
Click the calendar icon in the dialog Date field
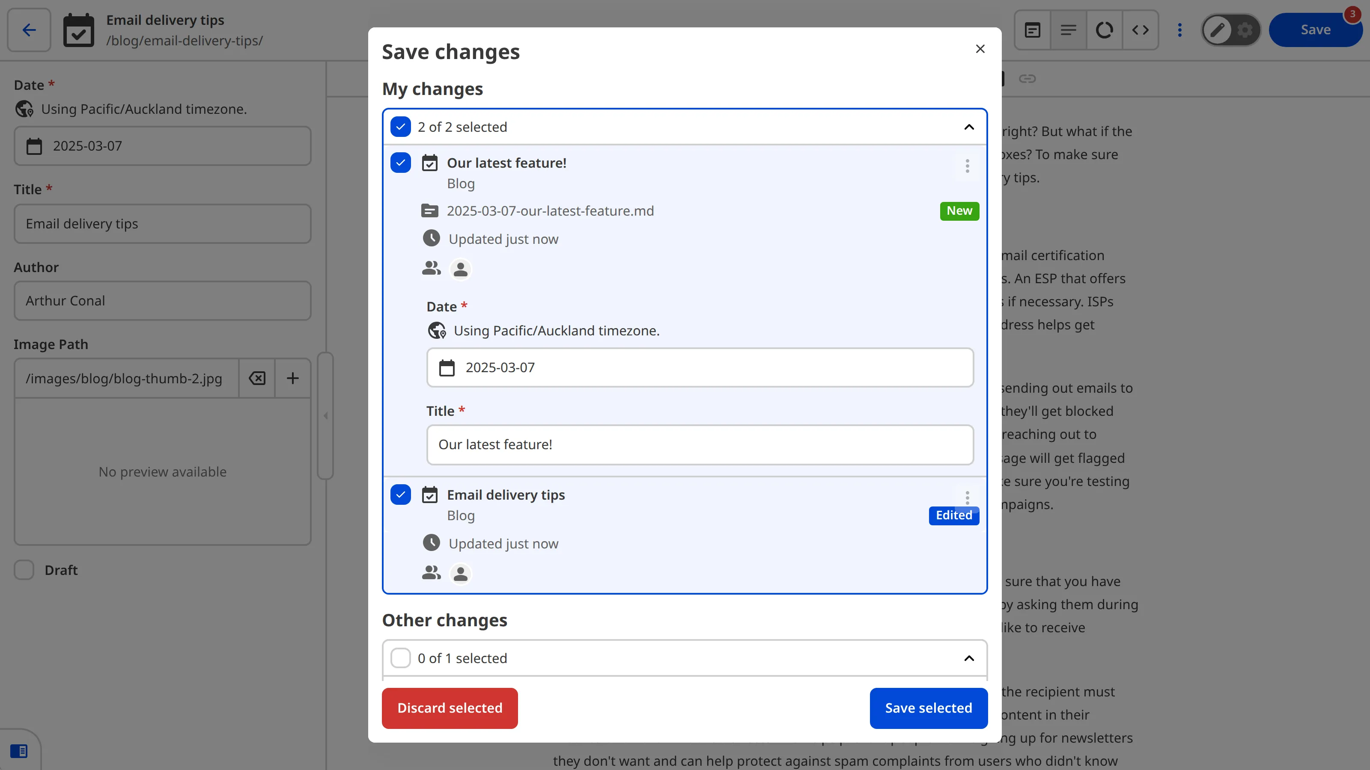point(447,368)
